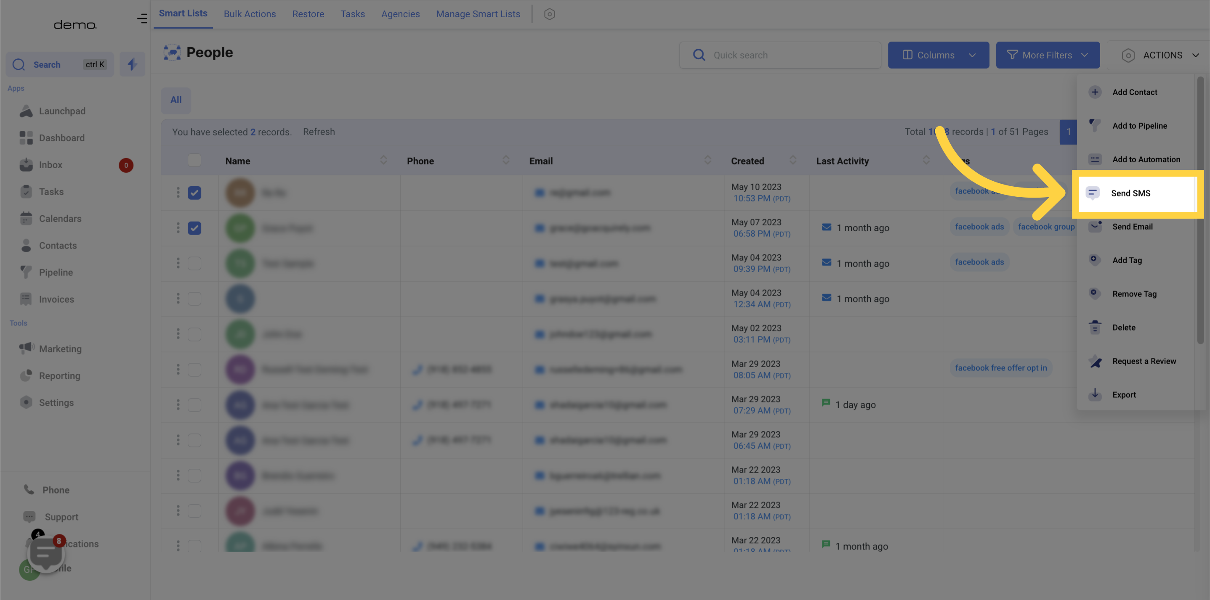This screenshot has width=1210, height=600.
Task: Click the Delete trash icon
Action: [x=1095, y=327]
